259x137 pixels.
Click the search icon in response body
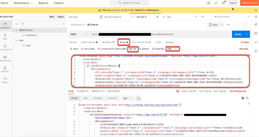click(x=247, y=98)
